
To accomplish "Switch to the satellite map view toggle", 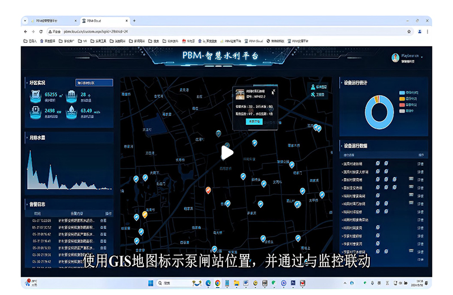I will coord(317,94).
